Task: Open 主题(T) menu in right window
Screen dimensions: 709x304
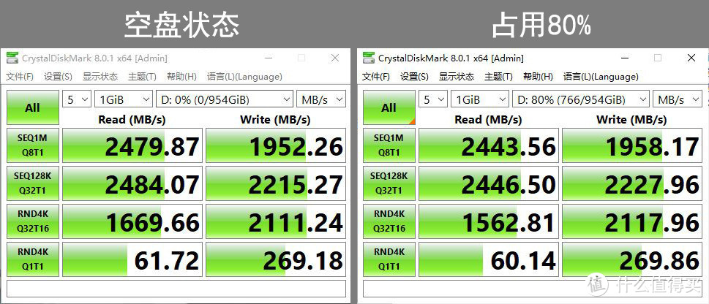Action: pos(498,77)
